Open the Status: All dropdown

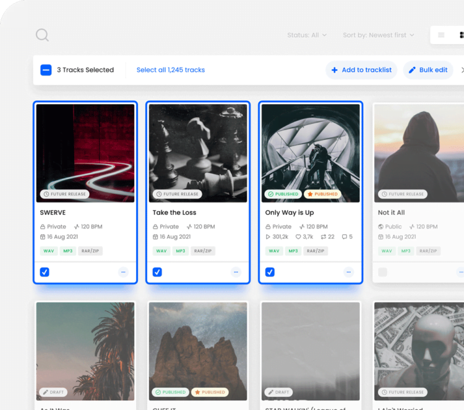[x=307, y=35]
